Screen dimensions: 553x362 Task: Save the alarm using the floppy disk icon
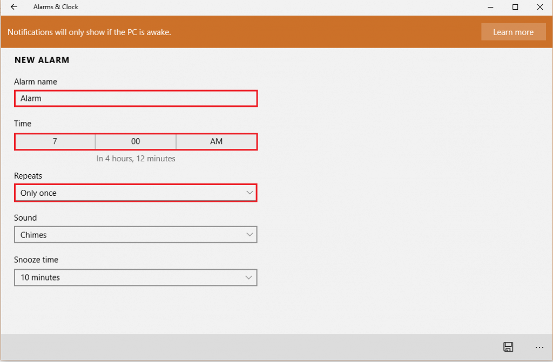(x=508, y=347)
